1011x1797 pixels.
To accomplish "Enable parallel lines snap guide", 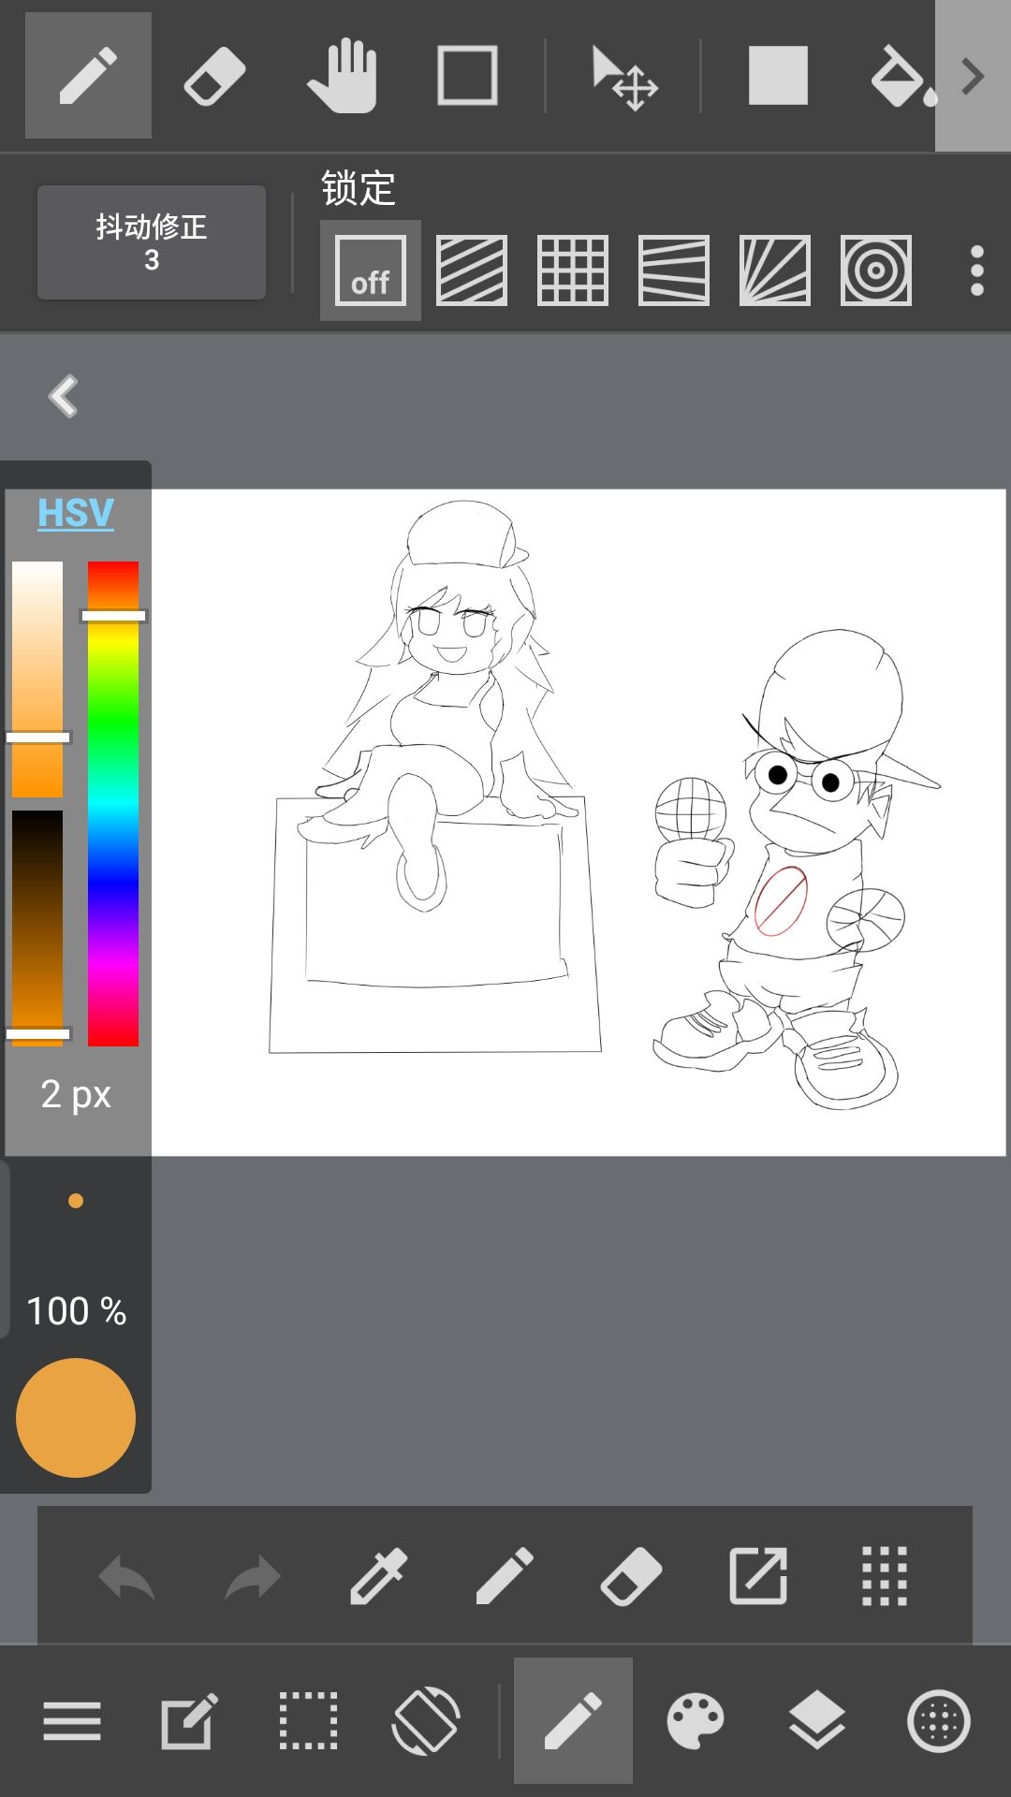I will pos(472,270).
